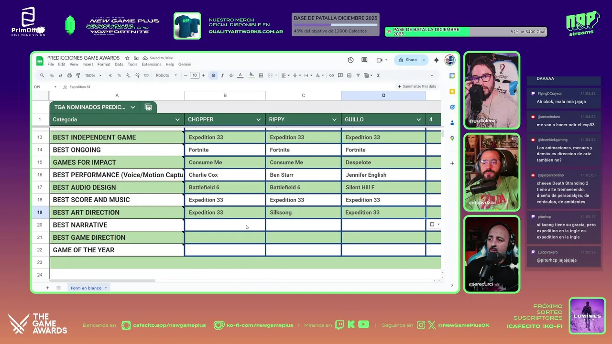This screenshot has height=344, width=612.
Task: Undo the last spreadsheet action
Action: pos(52,75)
